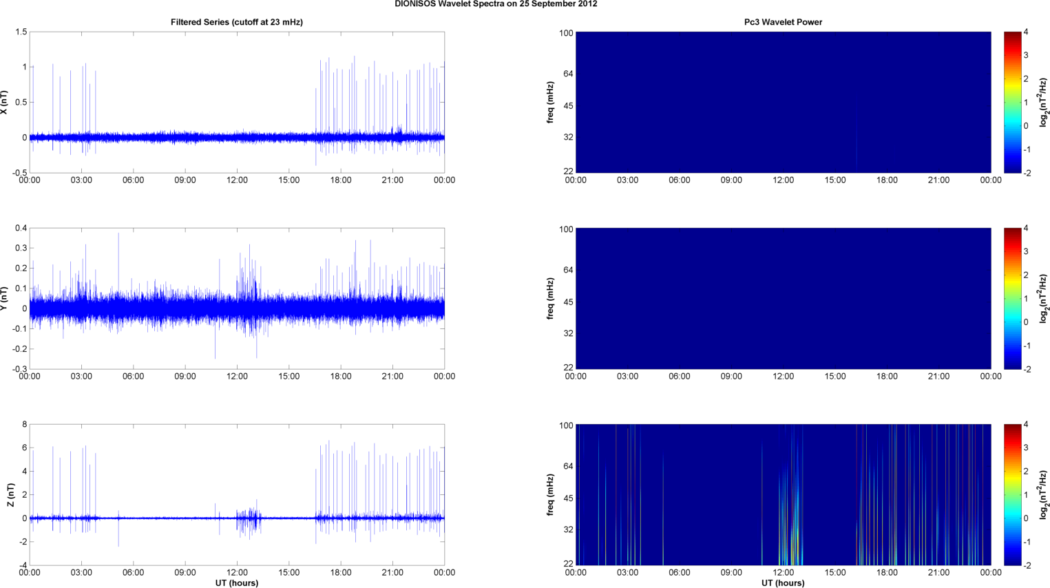This screenshot has height=588, width=1050.
Task: Click the 'Y (nT)' axis label
Action: pos(5,299)
